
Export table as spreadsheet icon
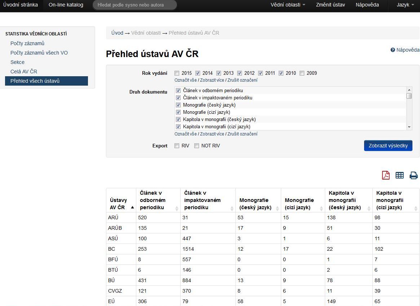[x=399, y=175]
